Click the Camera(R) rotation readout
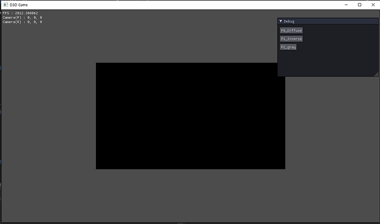Viewport: 380px width, 224px height. click(22, 22)
